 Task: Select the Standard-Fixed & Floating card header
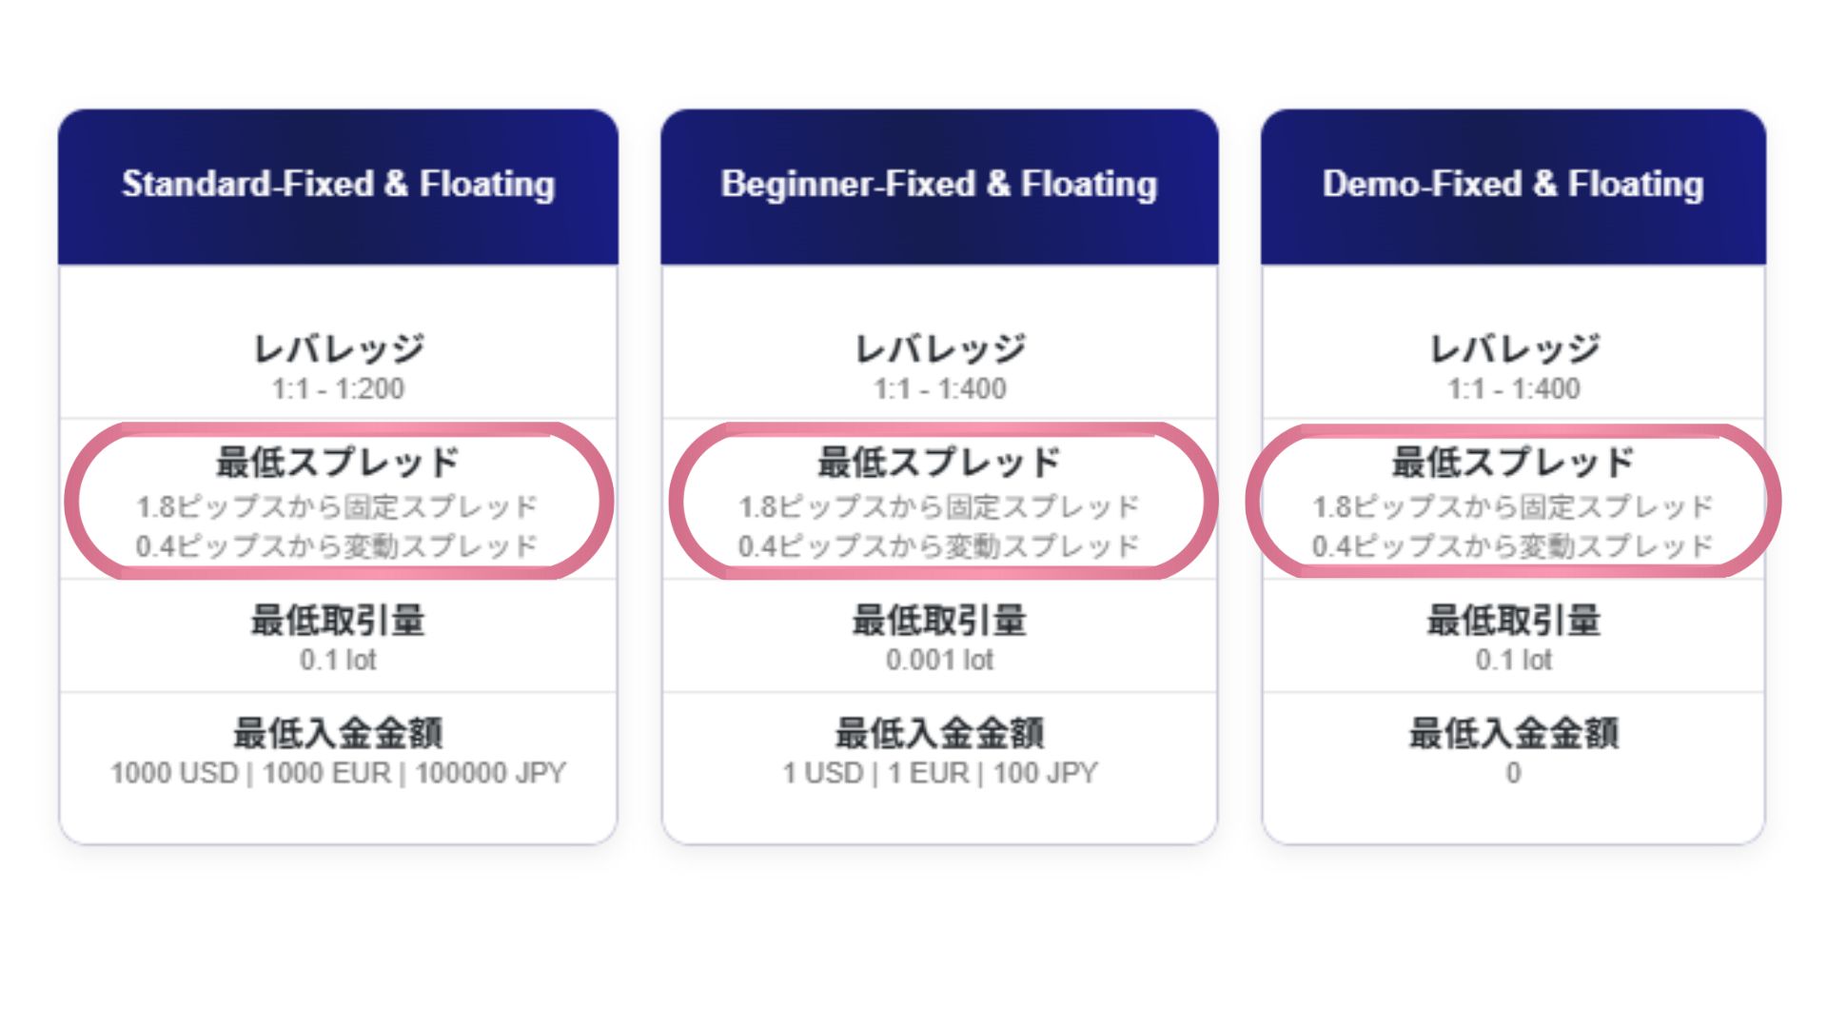338,187
